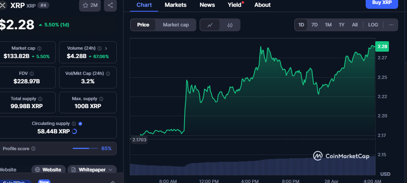Click the New badge at the bottom left
407x183 pixels.
[44, 181]
